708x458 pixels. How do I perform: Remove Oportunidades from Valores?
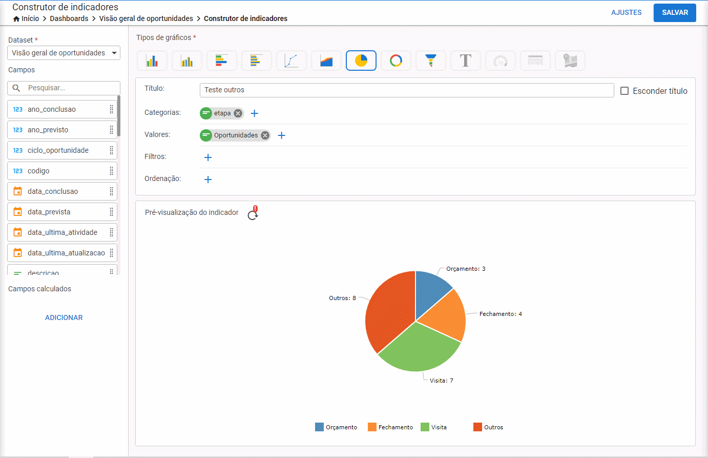click(265, 135)
